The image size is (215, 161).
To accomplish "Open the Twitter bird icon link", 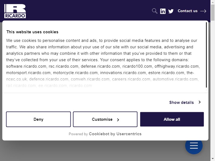I will pyautogui.click(x=171, y=11).
